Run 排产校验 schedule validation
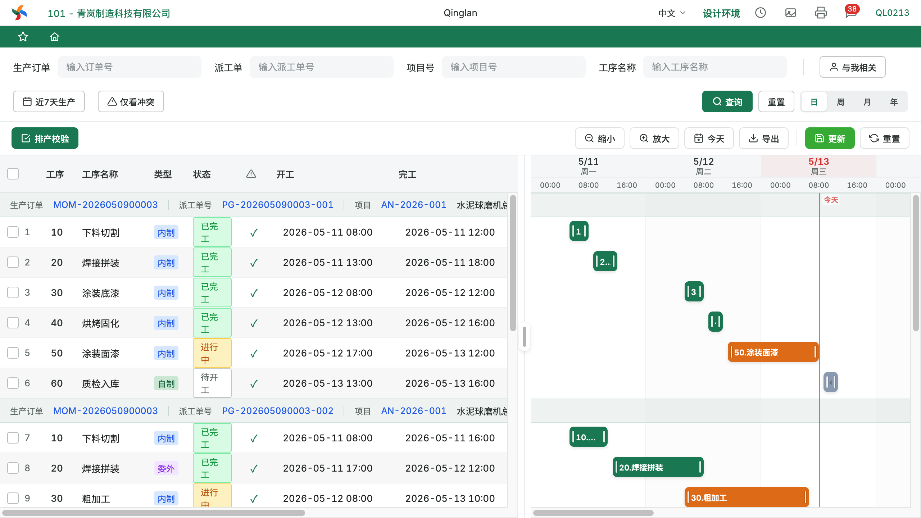Image resolution: width=921 pixels, height=518 pixels. tap(45, 138)
